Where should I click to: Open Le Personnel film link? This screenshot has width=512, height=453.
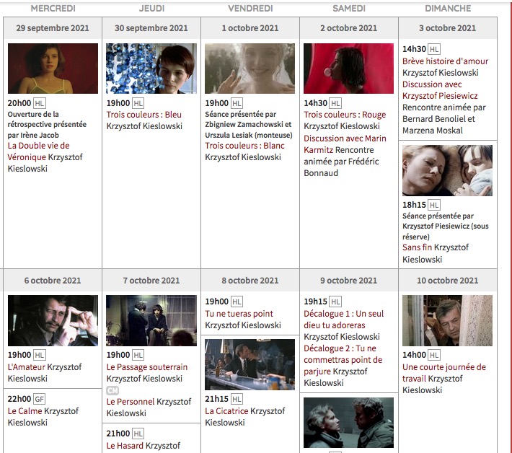pyautogui.click(x=131, y=402)
